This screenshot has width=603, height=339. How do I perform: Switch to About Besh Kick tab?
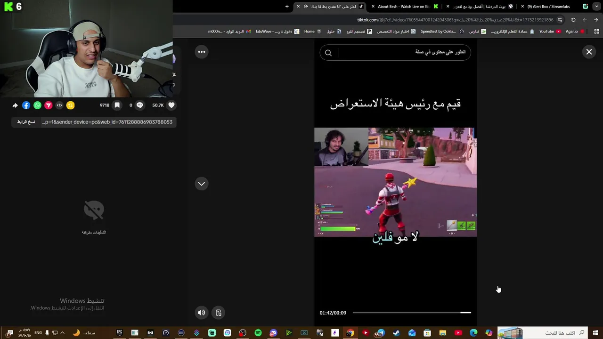pyautogui.click(x=404, y=7)
